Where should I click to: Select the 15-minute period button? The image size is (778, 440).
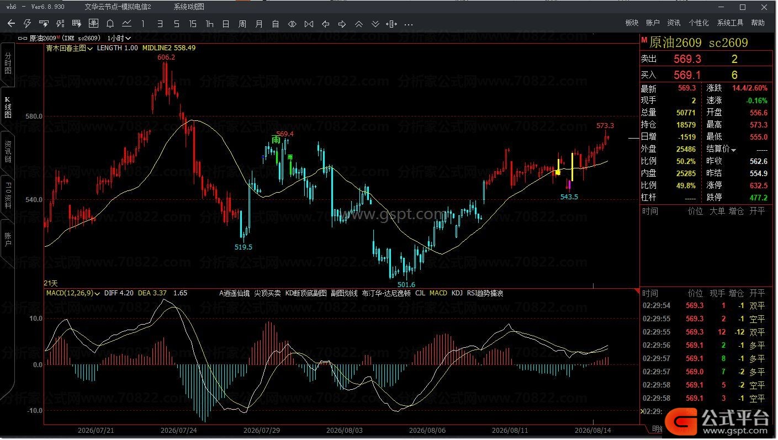click(193, 24)
